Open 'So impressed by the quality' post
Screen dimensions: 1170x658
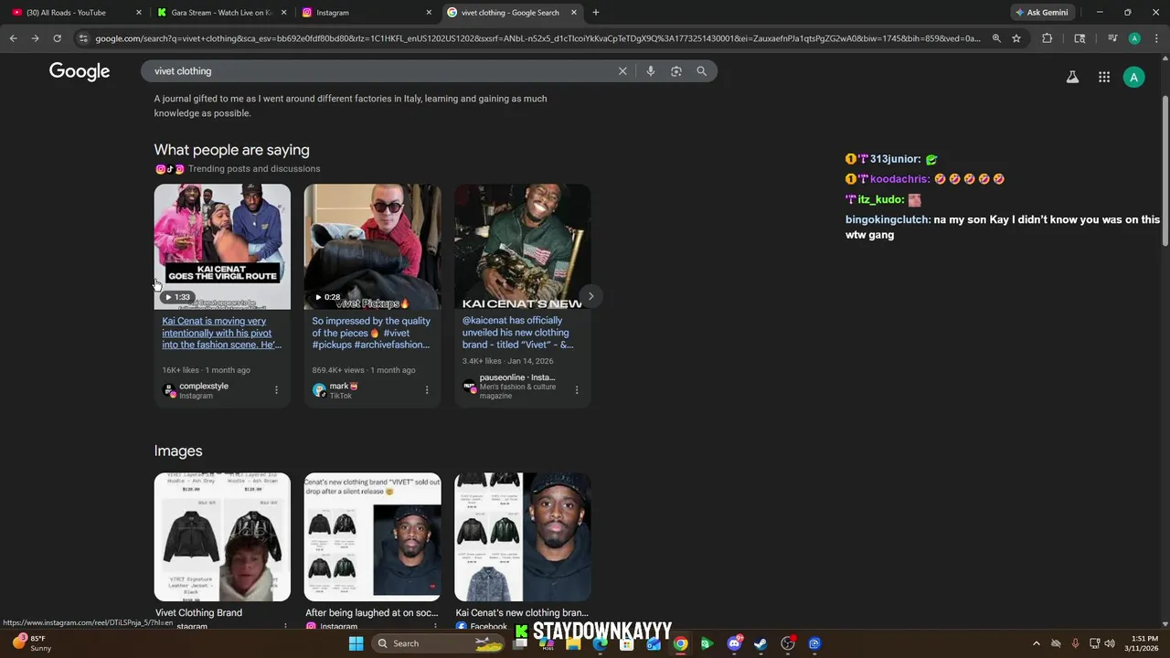click(x=371, y=333)
